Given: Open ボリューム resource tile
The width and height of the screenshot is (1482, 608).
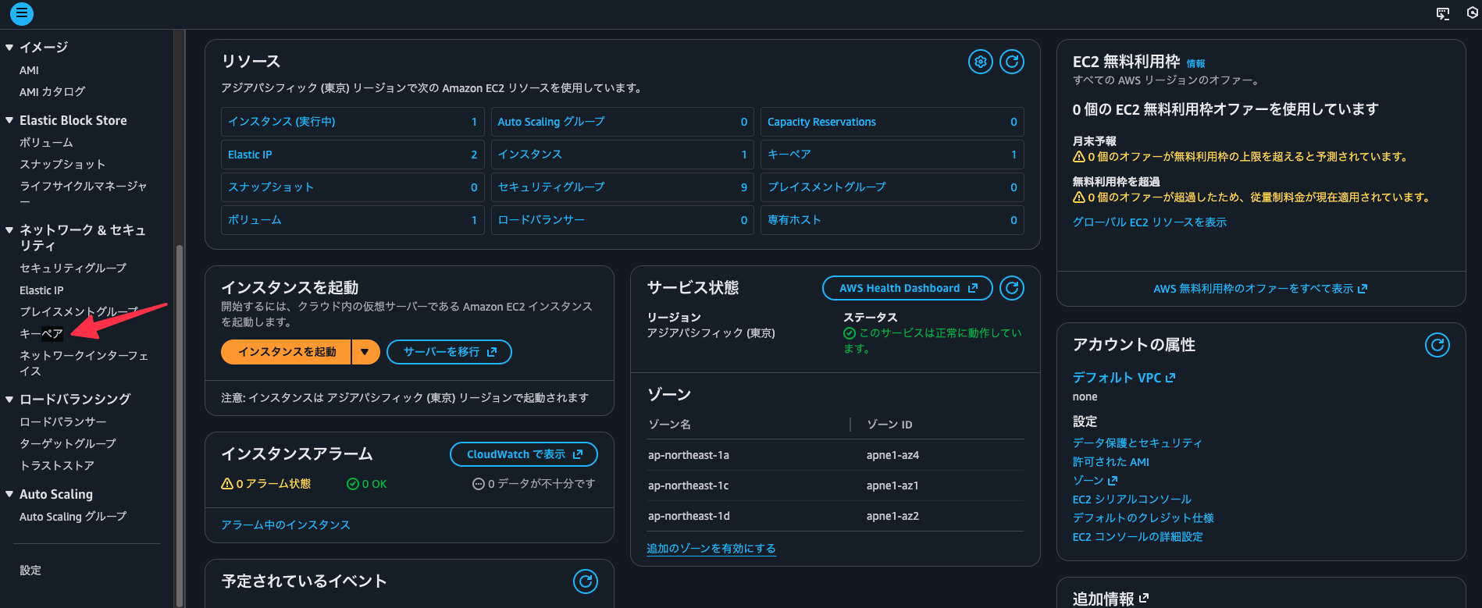Looking at the screenshot, I should coord(353,220).
